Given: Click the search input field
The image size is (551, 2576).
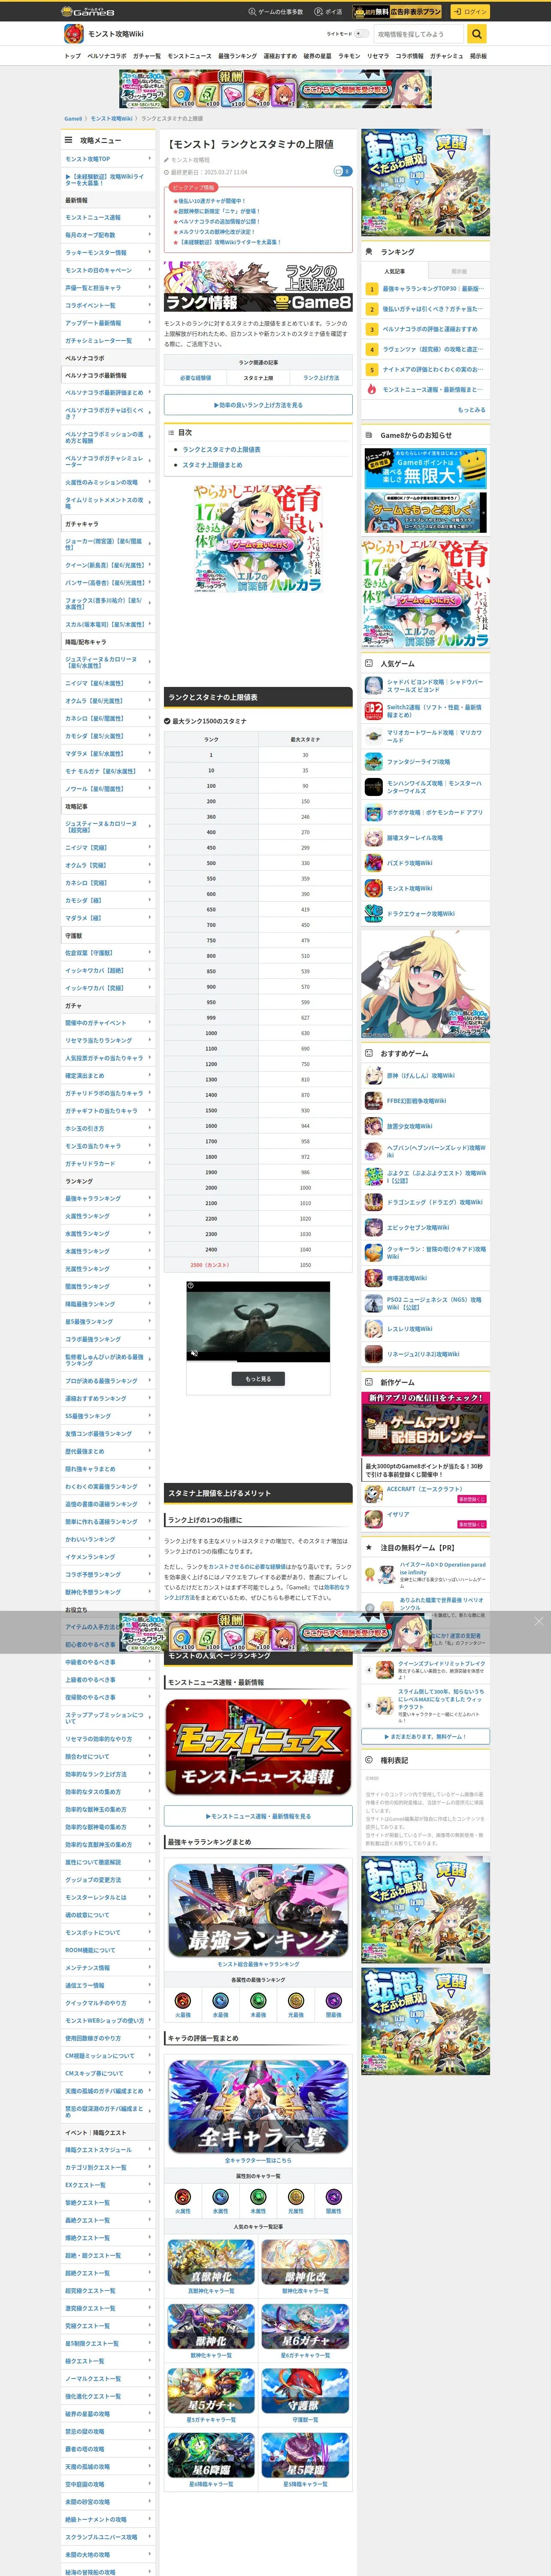Looking at the screenshot, I should (419, 34).
